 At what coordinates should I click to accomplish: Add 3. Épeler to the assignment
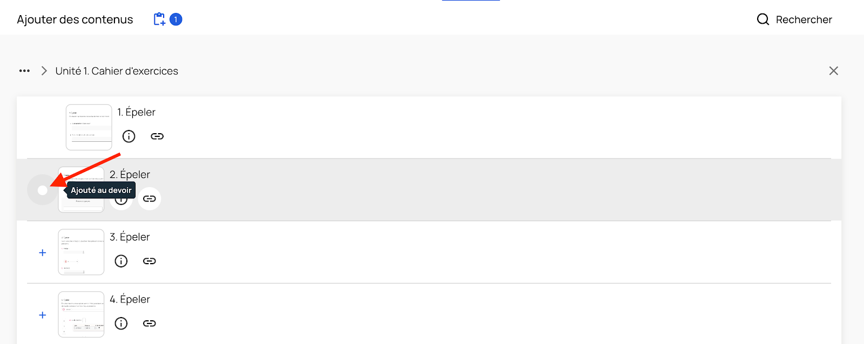[43, 253]
